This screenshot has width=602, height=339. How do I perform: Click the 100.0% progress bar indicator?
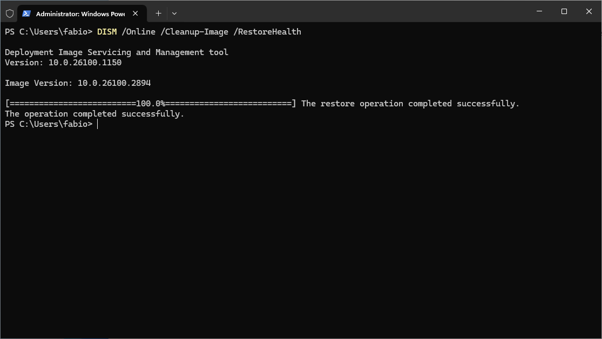[151, 104]
